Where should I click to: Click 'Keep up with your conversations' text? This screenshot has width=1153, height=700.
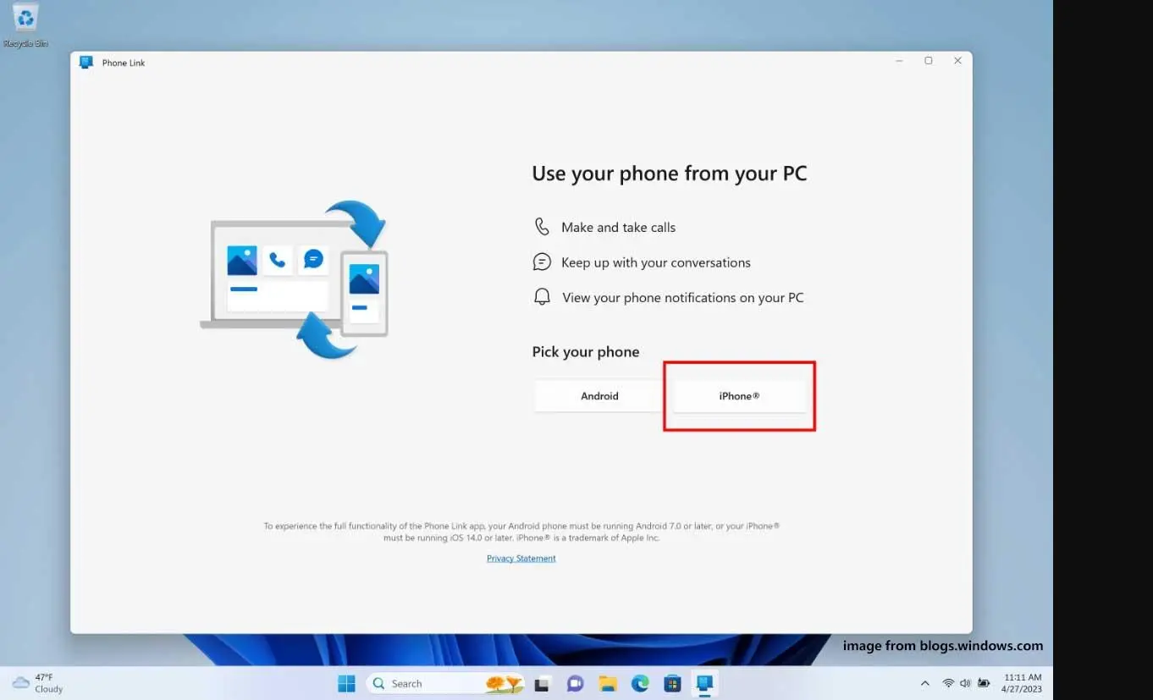[656, 262]
